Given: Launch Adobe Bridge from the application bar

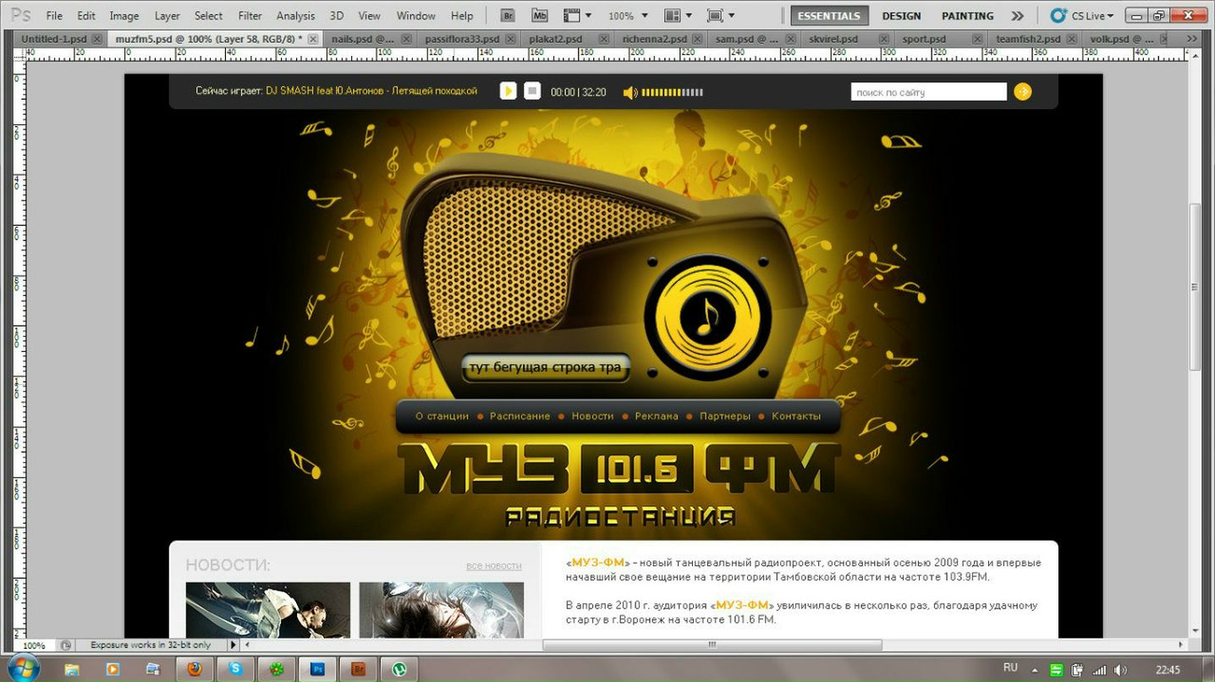Looking at the screenshot, I should click(508, 15).
